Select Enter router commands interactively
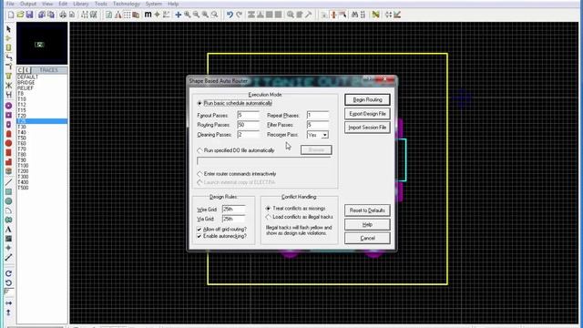 click(x=237, y=174)
